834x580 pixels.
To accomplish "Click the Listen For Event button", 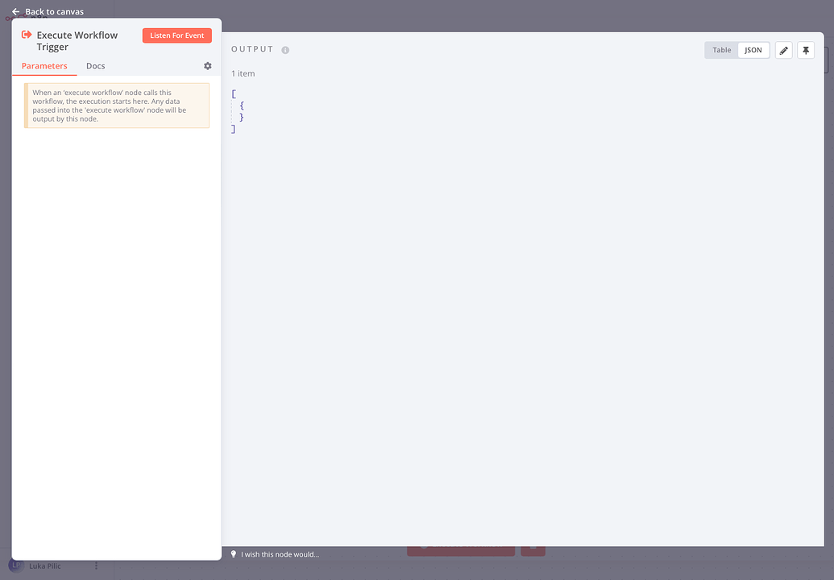I will click(177, 35).
